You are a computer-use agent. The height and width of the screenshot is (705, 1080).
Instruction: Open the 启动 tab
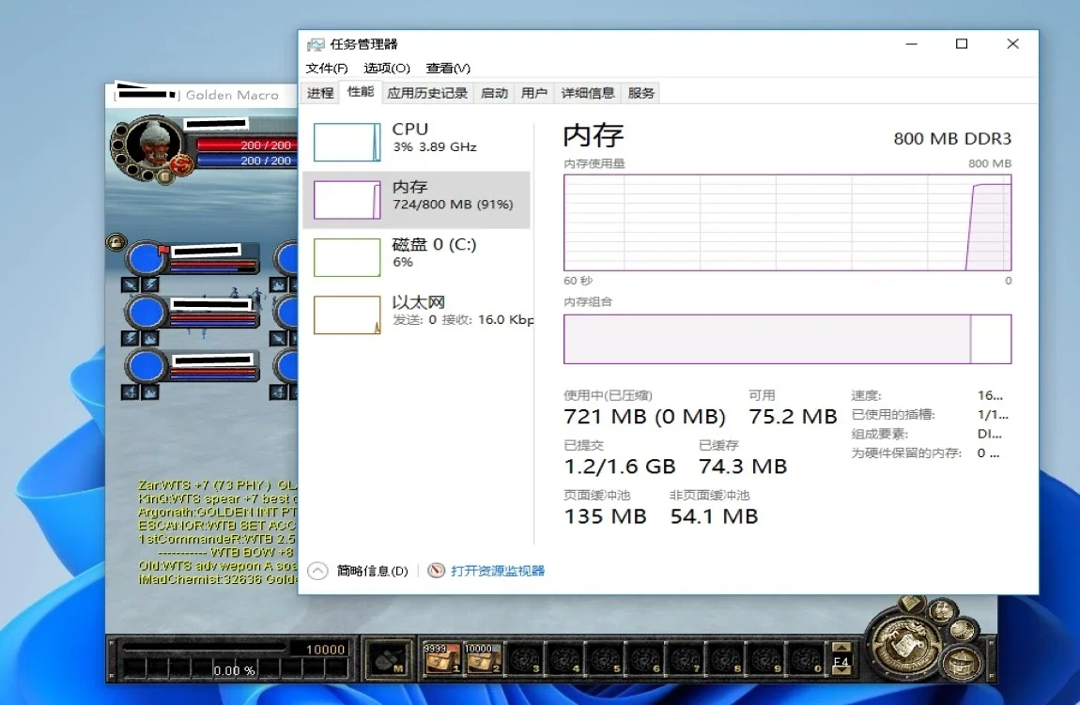[494, 93]
